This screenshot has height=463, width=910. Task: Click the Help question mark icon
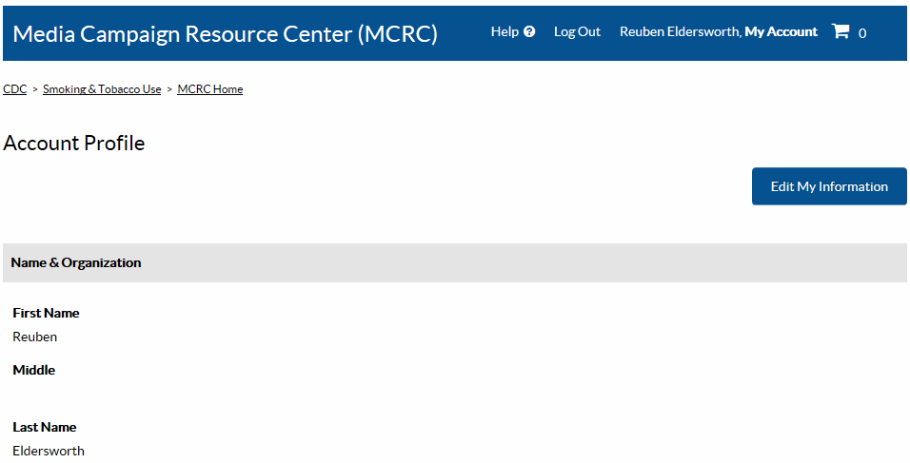529,31
